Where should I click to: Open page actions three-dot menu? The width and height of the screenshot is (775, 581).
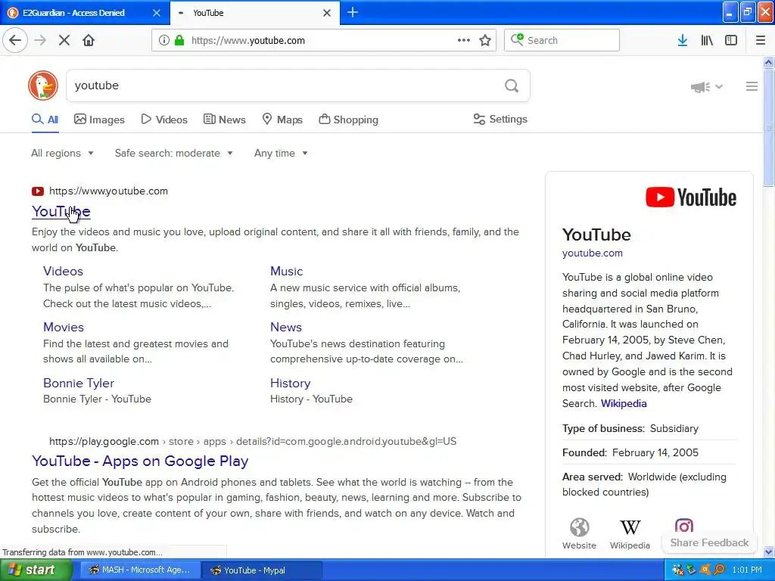(x=464, y=40)
